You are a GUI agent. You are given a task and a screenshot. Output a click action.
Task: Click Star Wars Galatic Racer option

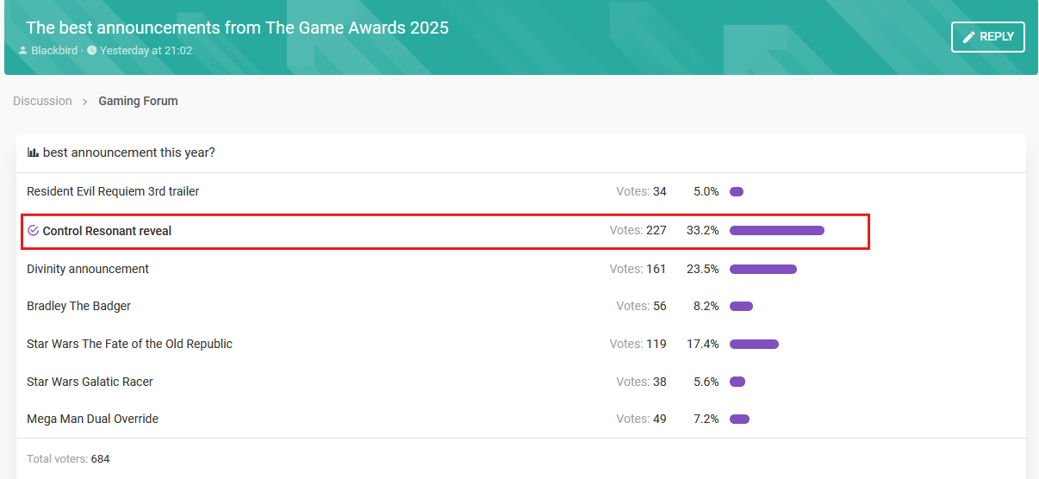pos(90,382)
